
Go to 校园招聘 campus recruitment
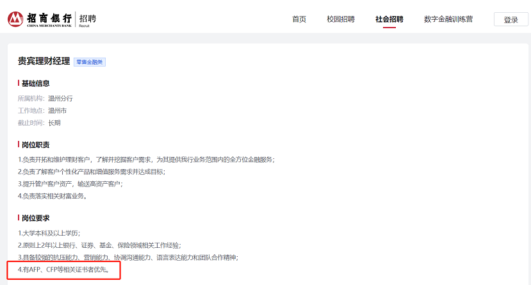[341, 19]
